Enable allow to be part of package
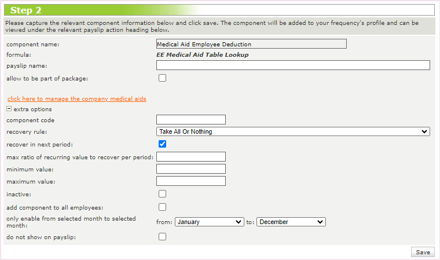 [x=163, y=78]
